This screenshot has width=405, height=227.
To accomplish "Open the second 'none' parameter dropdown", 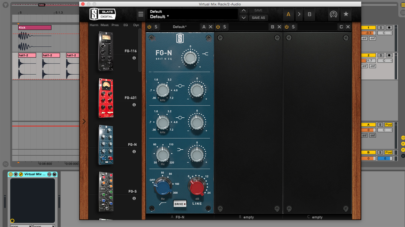I will coord(44,226).
